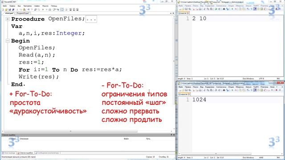
Task: Close the output.txt tab via its X
Action: pyautogui.click(x=189, y=94)
